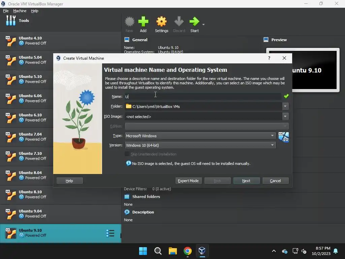Open the Type dropdown Microsoft Windows
The image size is (345, 259).
coord(200,136)
